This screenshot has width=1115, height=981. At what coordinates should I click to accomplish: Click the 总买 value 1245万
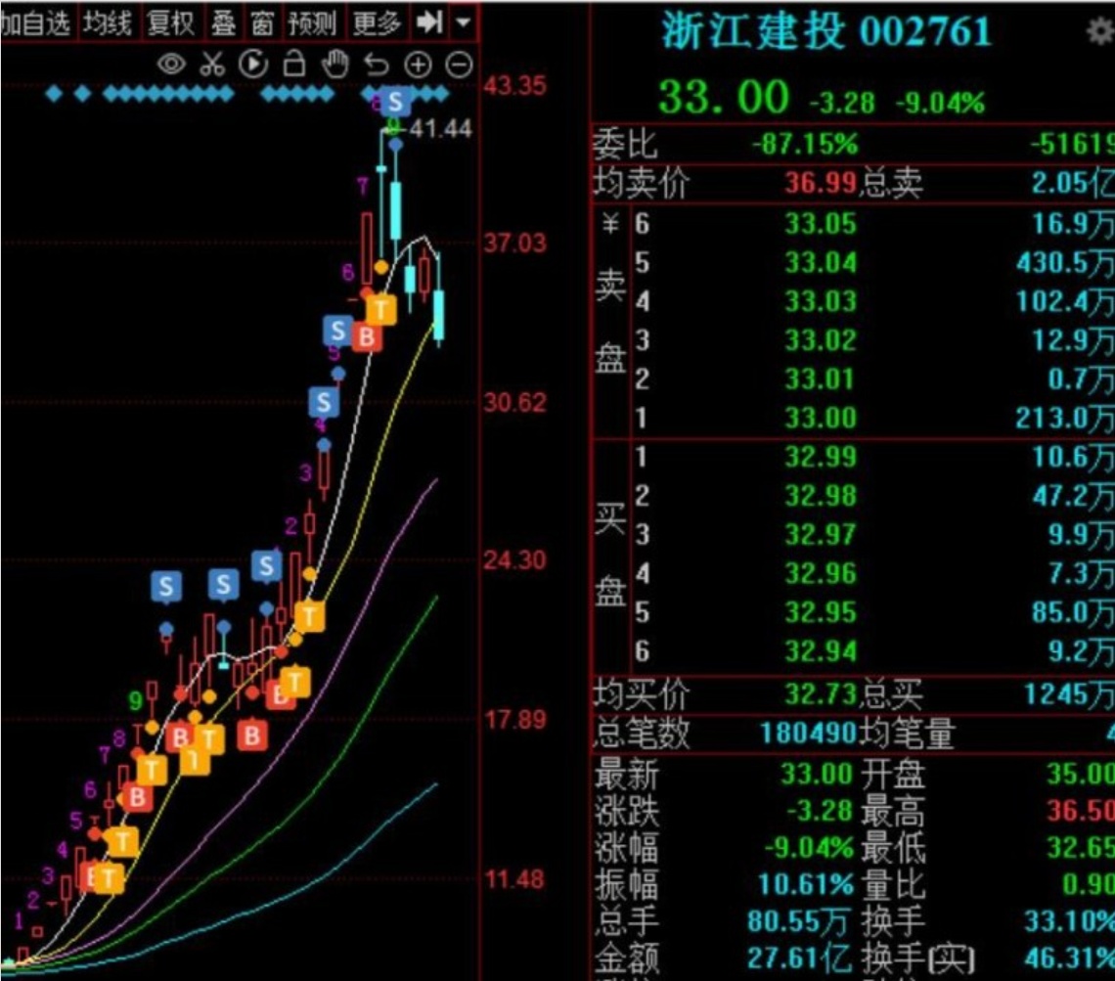pyautogui.click(x=1069, y=694)
